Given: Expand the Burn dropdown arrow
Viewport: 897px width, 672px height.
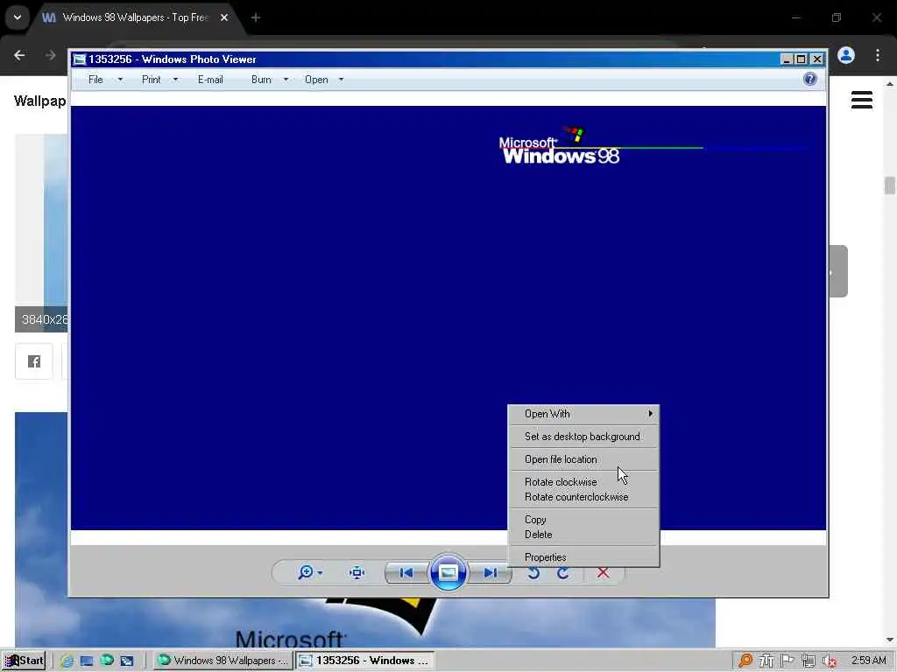Looking at the screenshot, I should (286, 80).
